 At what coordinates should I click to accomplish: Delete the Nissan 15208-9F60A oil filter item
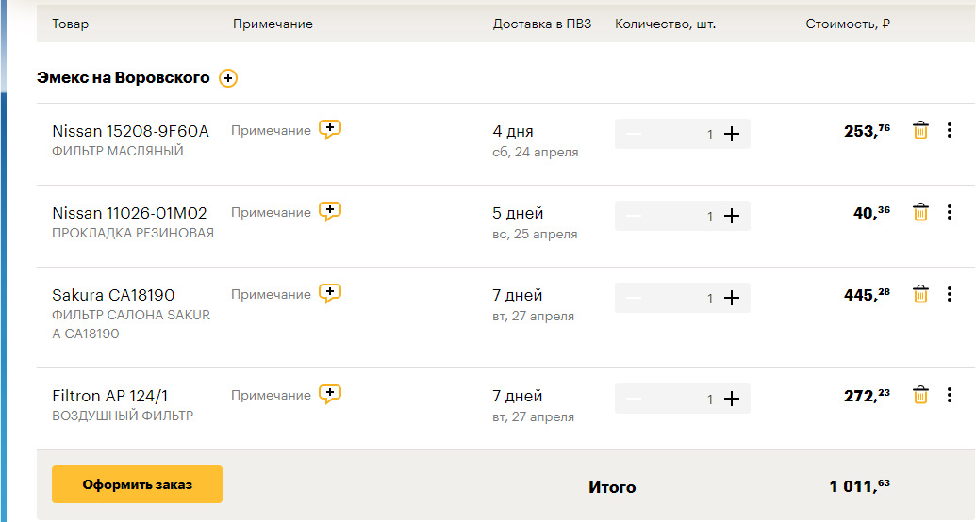921,131
